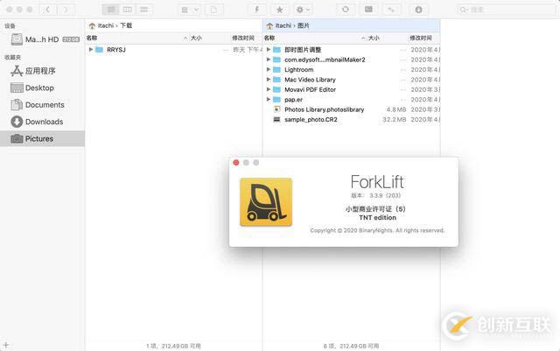Expand the Mac Video Library folder triangle
560x351 pixels.
point(269,80)
